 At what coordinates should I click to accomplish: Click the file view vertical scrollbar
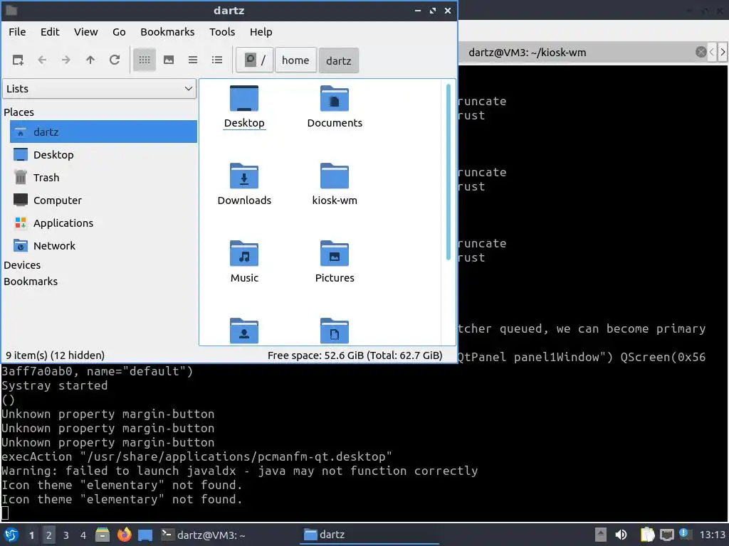tap(449, 172)
